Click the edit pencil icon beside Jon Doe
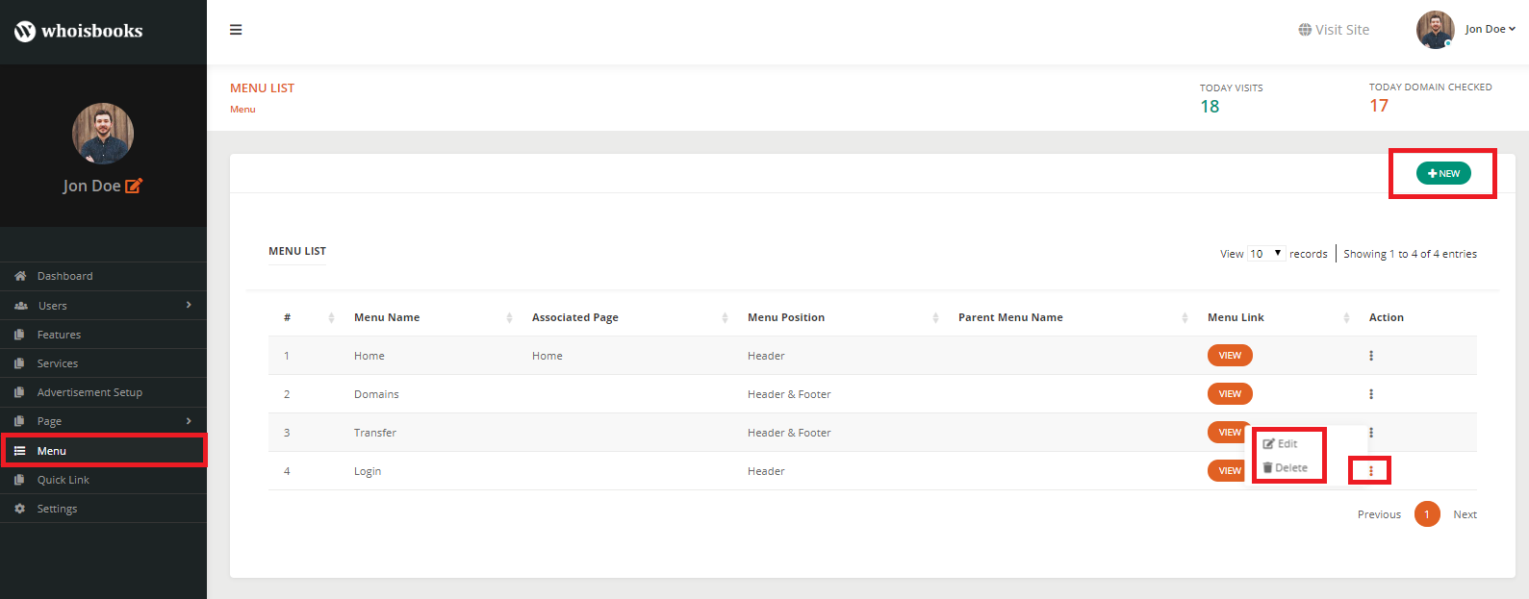Image resolution: width=1529 pixels, height=599 pixels. [x=134, y=186]
